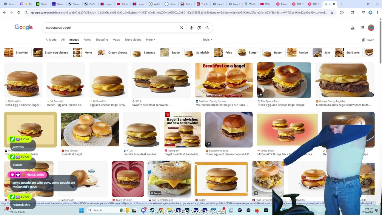Filter by the Jam chip
The height and width of the screenshot is (215, 382).
tap(323, 53)
